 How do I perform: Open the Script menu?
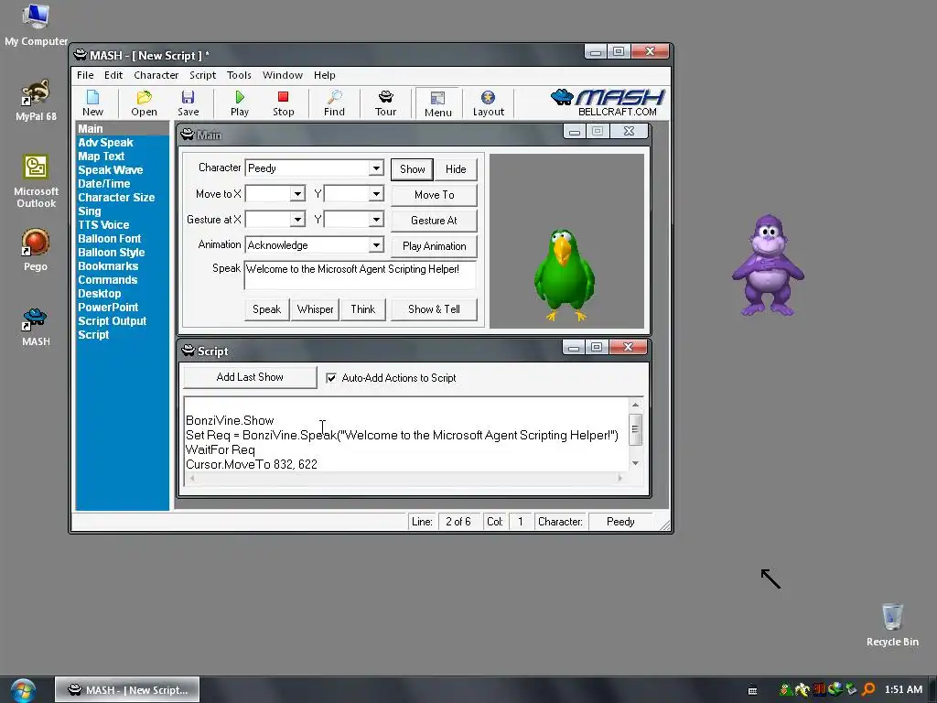[202, 75]
